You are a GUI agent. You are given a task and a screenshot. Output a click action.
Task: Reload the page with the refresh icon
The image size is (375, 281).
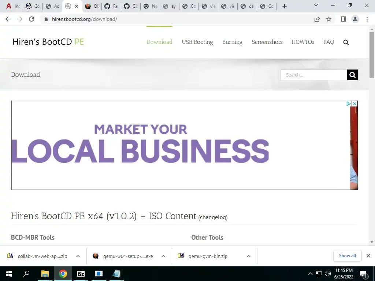click(31, 19)
